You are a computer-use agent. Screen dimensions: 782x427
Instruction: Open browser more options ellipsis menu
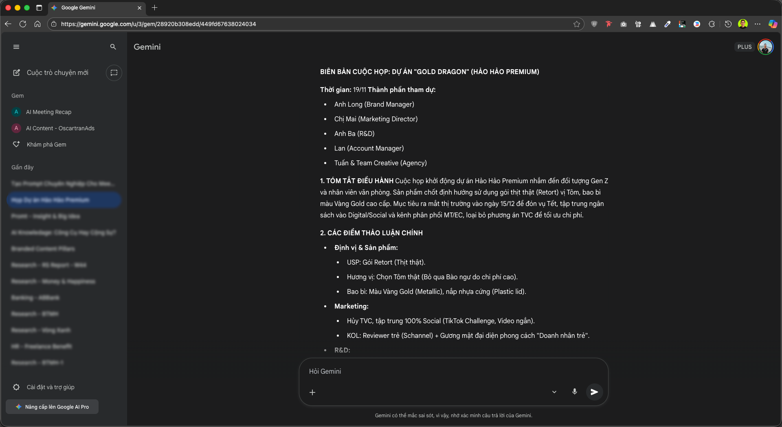pyautogui.click(x=758, y=24)
